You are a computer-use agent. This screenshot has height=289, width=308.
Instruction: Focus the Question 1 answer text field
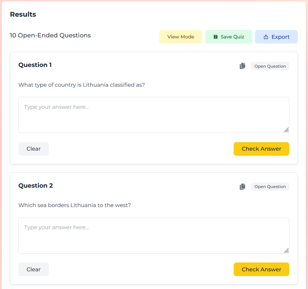click(x=153, y=115)
